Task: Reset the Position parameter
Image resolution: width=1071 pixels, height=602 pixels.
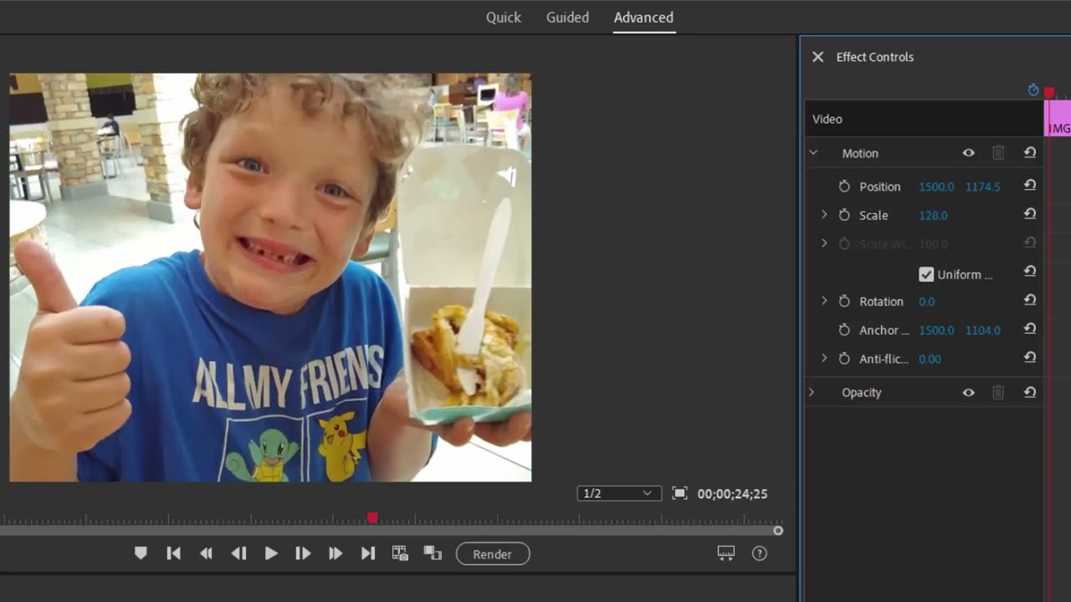Action: (x=1030, y=186)
